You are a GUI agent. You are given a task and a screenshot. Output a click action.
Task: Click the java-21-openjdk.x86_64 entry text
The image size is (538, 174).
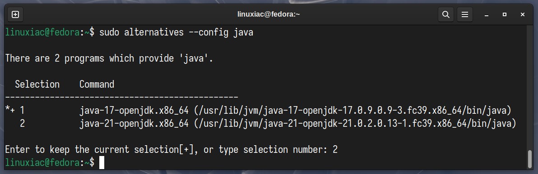point(134,123)
